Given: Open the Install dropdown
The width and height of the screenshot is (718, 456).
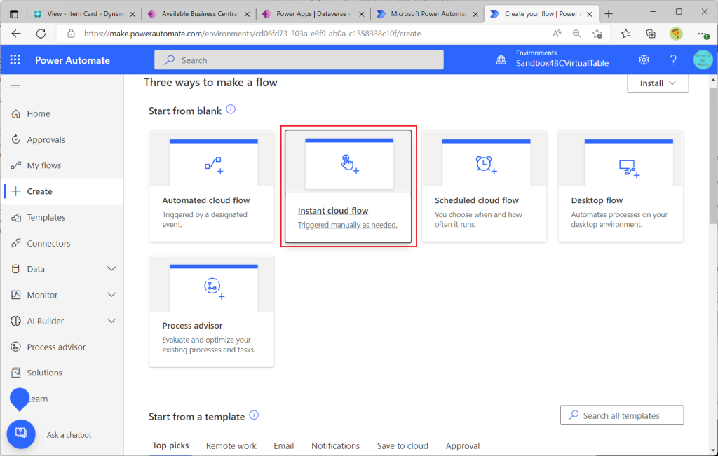Looking at the screenshot, I should 658,83.
